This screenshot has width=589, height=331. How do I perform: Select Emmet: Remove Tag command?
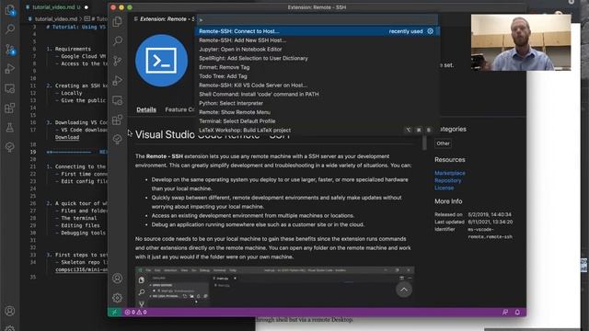(317, 67)
